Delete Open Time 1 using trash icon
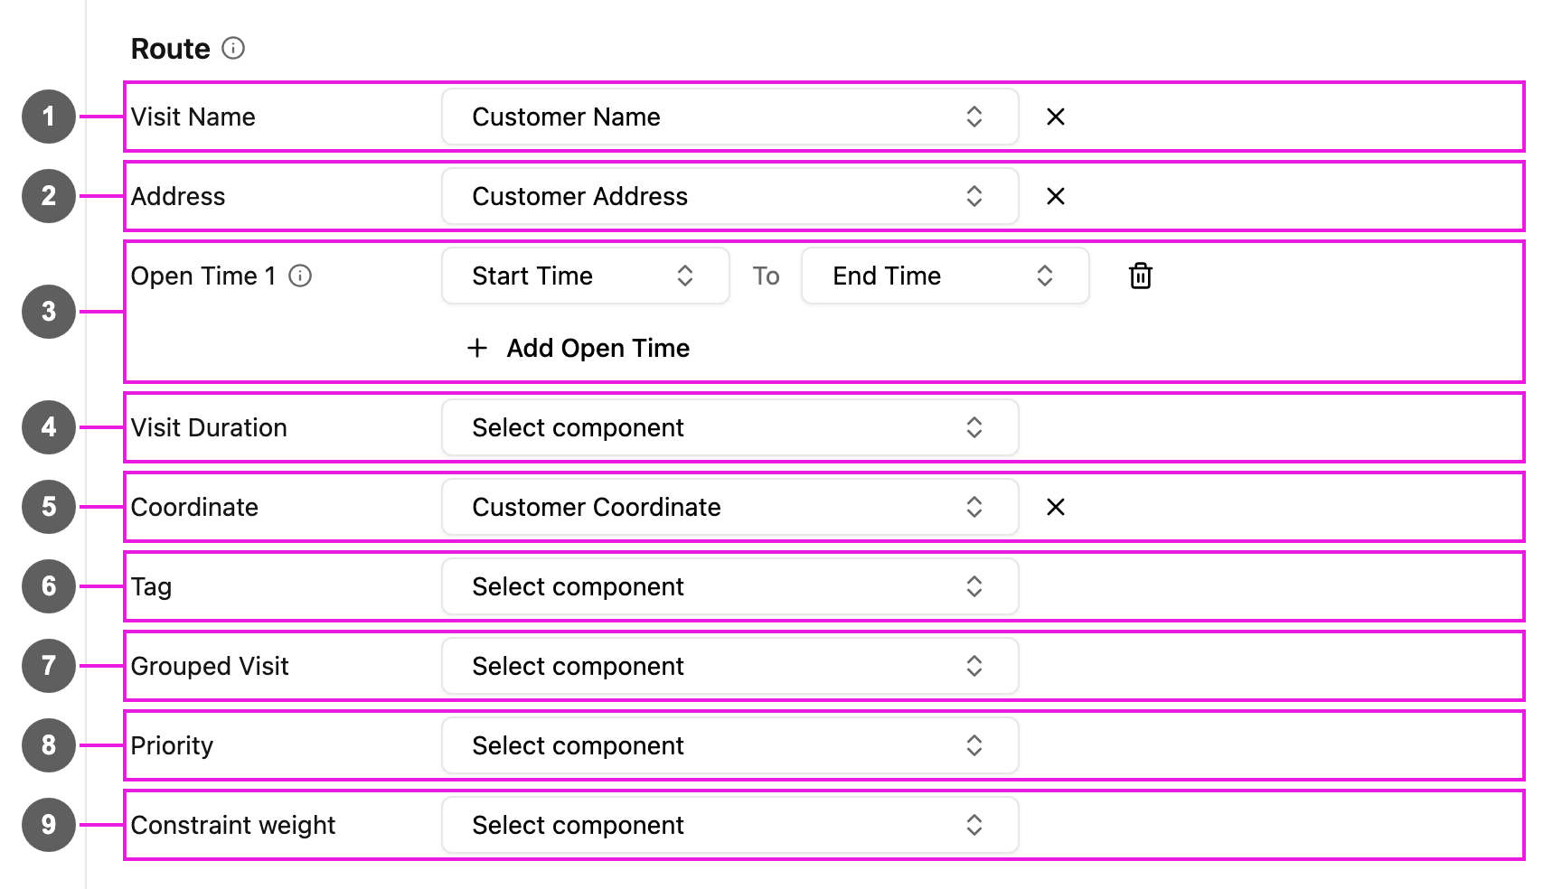Screen dimensions: 1562x889 [1141, 276]
